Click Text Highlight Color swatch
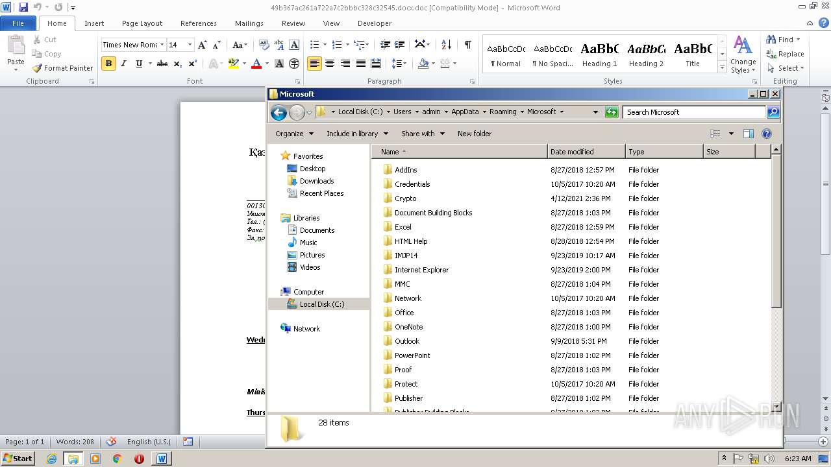The image size is (831, 467). pyautogui.click(x=233, y=64)
